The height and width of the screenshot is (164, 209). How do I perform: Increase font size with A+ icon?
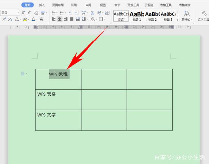pyautogui.click(x=23, y=13)
